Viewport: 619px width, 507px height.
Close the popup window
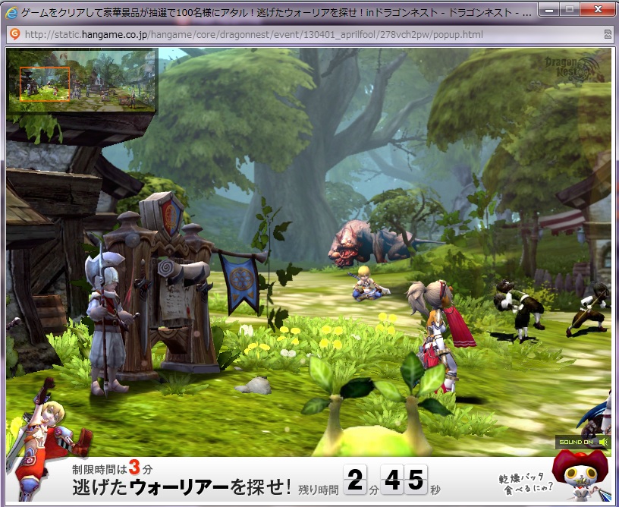pyautogui.click(x=598, y=9)
